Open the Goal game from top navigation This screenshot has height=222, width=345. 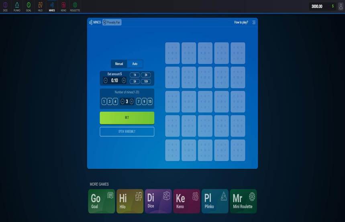click(x=29, y=6)
